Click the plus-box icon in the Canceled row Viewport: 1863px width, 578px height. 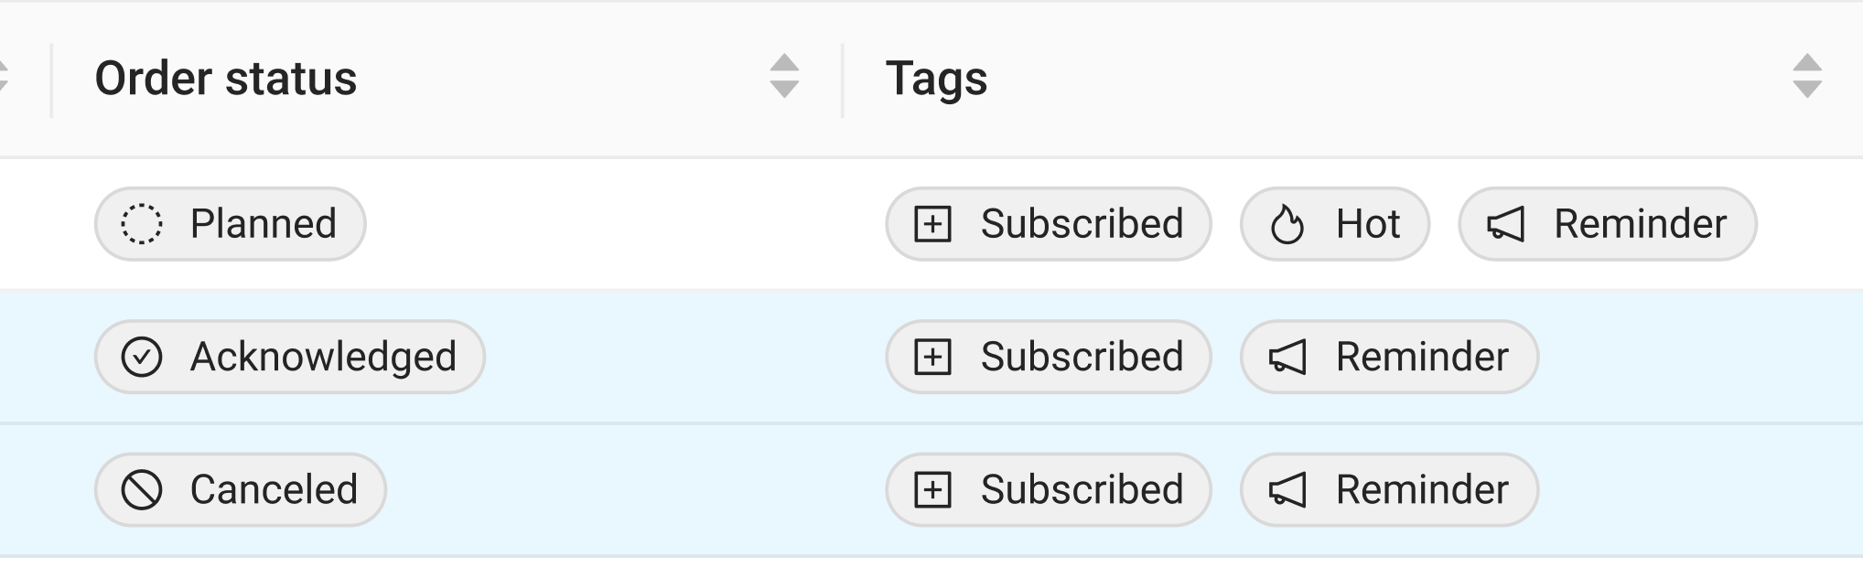pyautogui.click(x=933, y=490)
